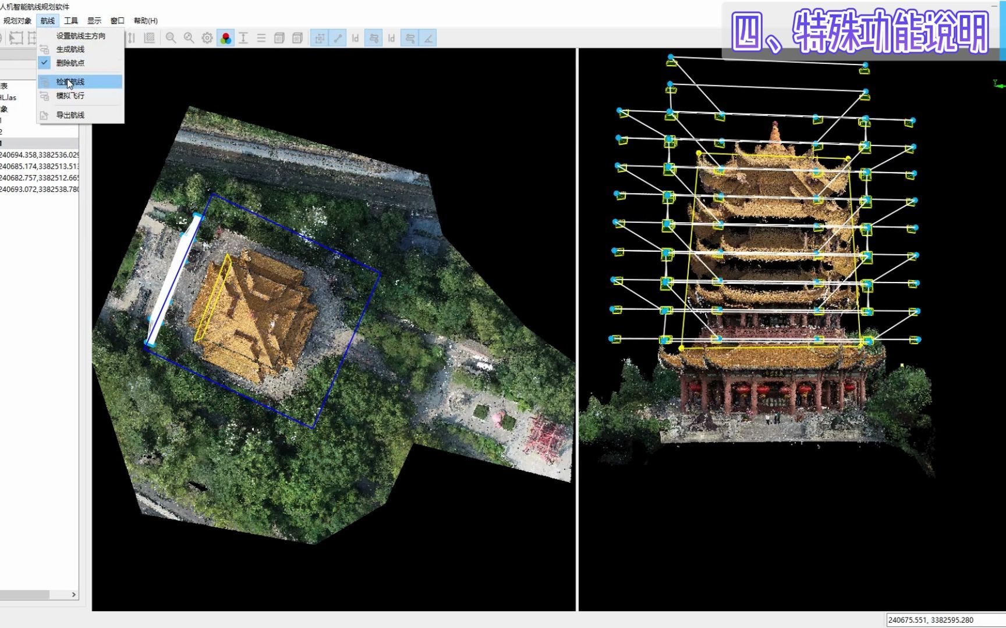Screen dimensions: 1006x628
Task: Click the three horizontal lines icon
Action: tap(261, 38)
